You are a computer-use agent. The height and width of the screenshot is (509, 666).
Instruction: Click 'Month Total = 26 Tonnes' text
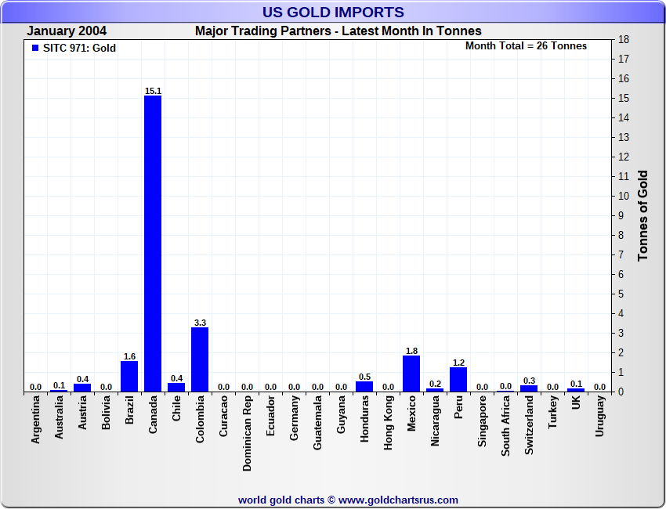point(526,46)
